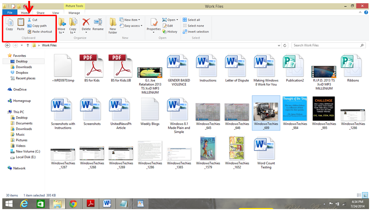This screenshot has height=210, width=370.
Task: Click the Rename icon in Organize group
Action: (98, 23)
